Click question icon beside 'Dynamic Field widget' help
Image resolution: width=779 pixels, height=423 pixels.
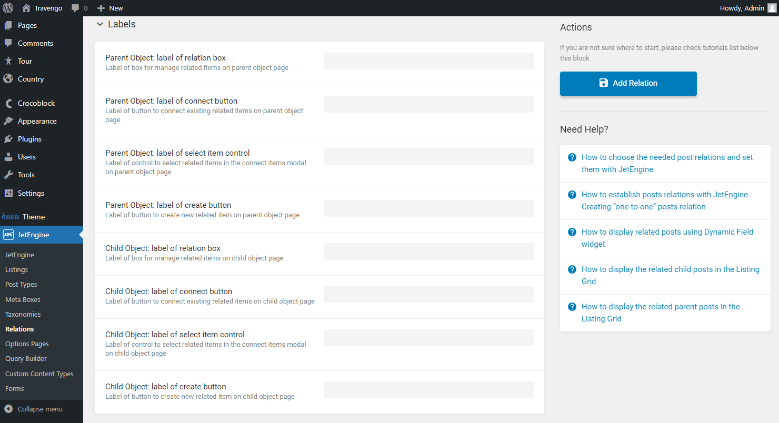click(572, 232)
